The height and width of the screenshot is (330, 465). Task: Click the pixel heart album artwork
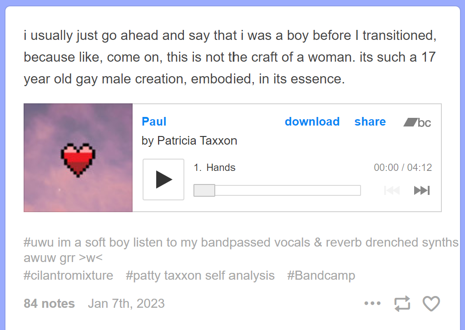tap(78, 157)
